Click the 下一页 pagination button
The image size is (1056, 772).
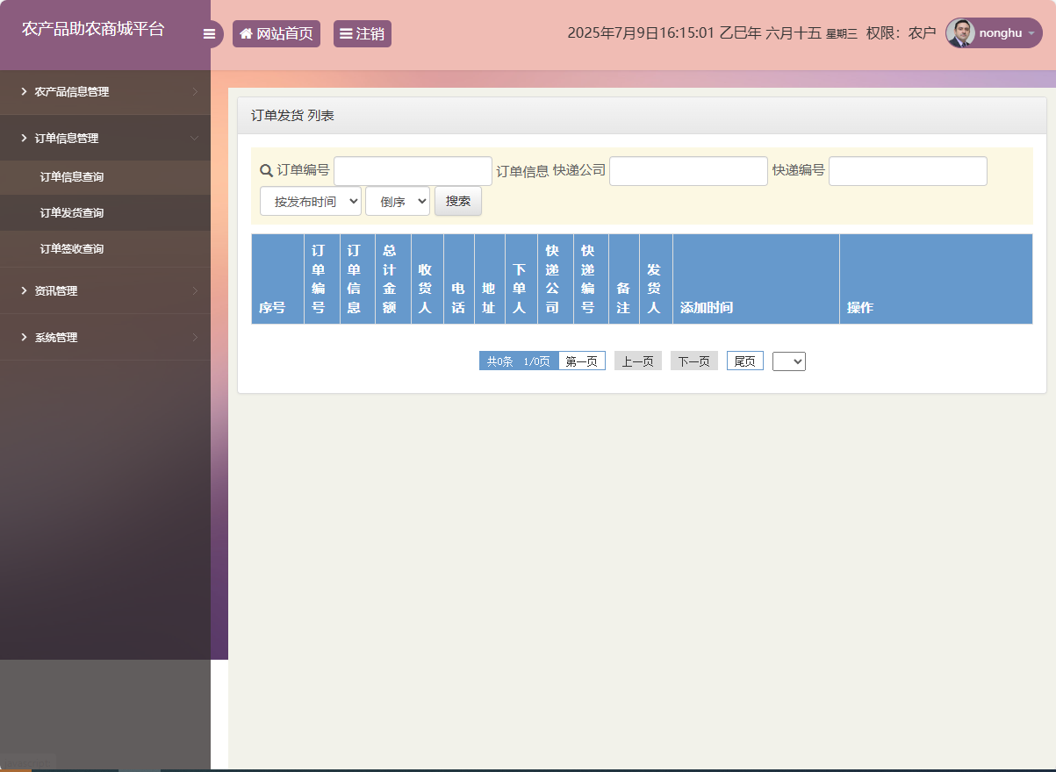click(x=693, y=360)
